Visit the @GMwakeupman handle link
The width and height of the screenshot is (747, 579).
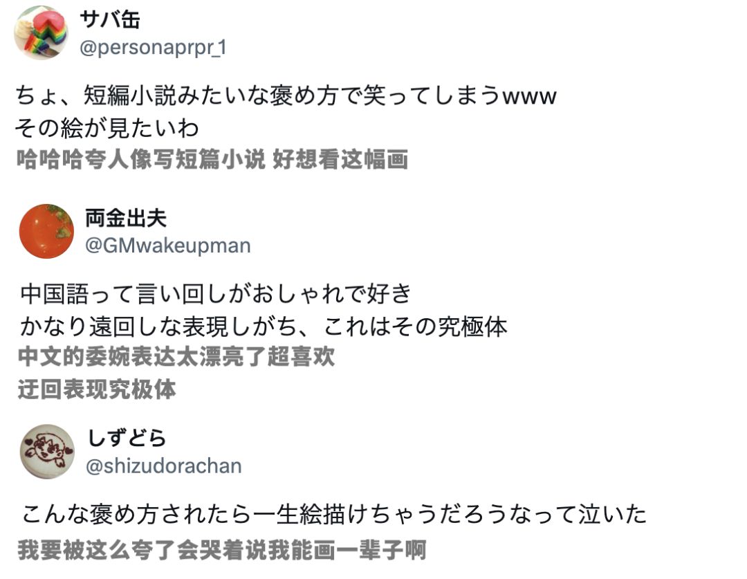point(168,246)
